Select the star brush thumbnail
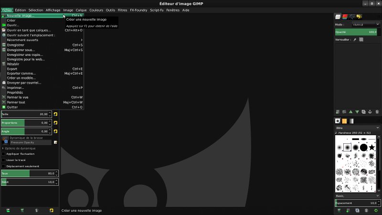Screen dimensions: 382x215 [372, 147]
